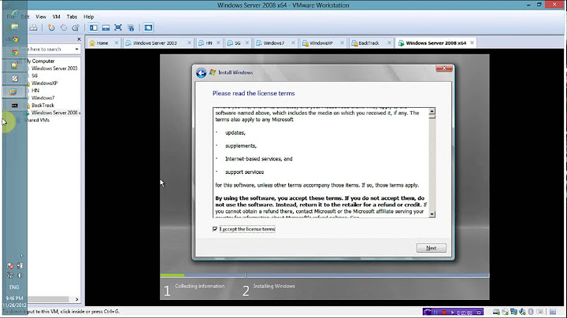Toggle the thumbnail bar view icon
Viewport: 567px width, 318px height.
[x=106, y=28]
